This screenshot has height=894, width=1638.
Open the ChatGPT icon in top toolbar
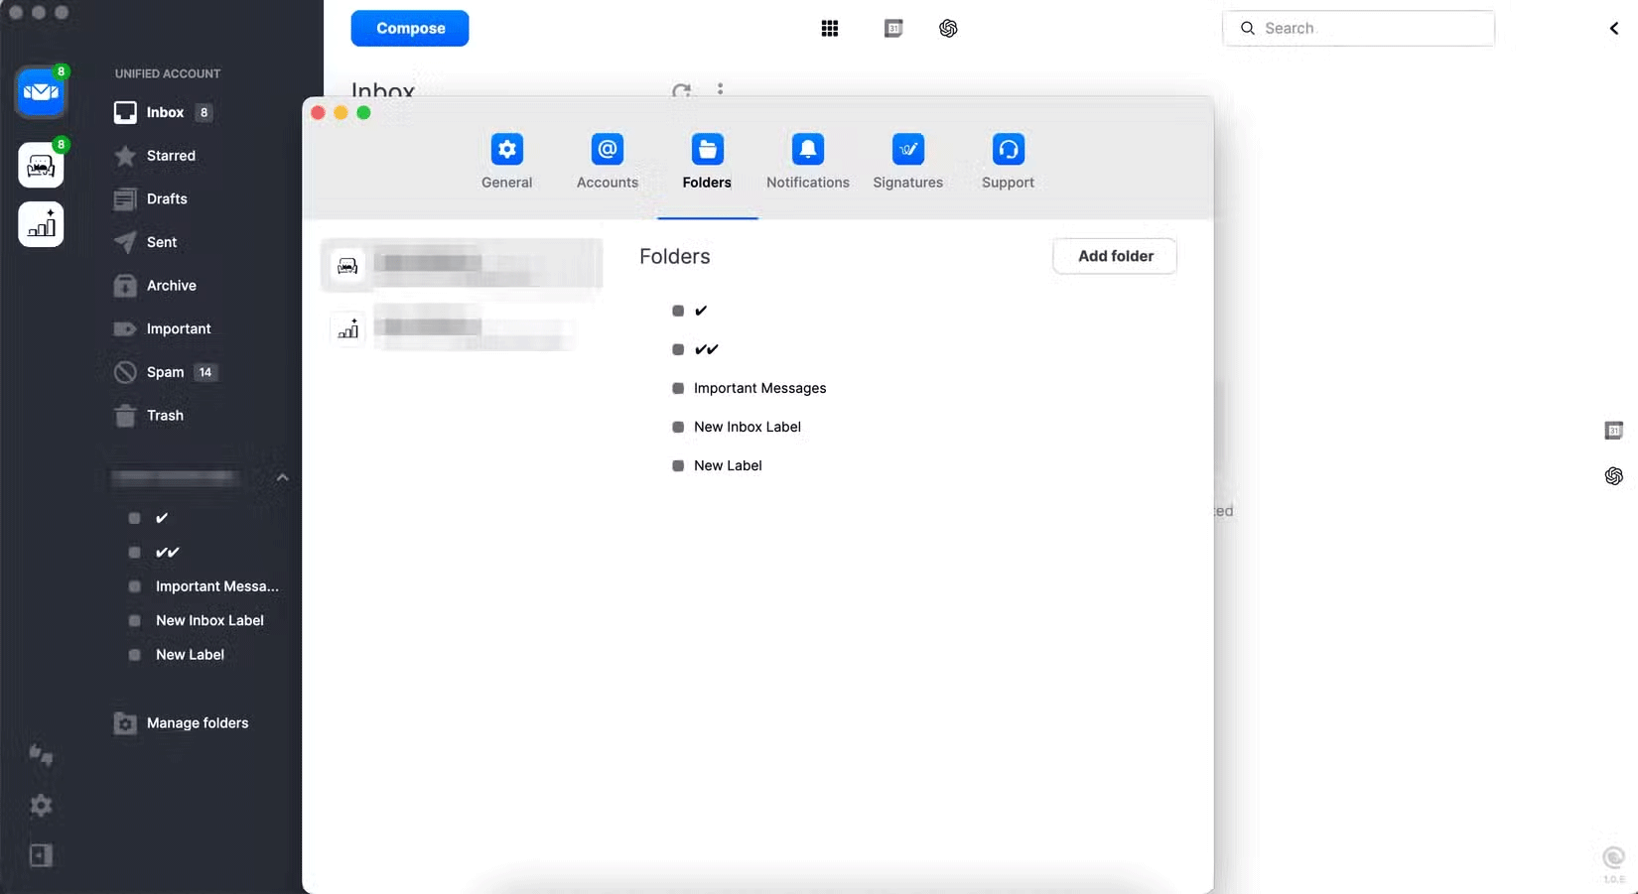pyautogui.click(x=948, y=29)
